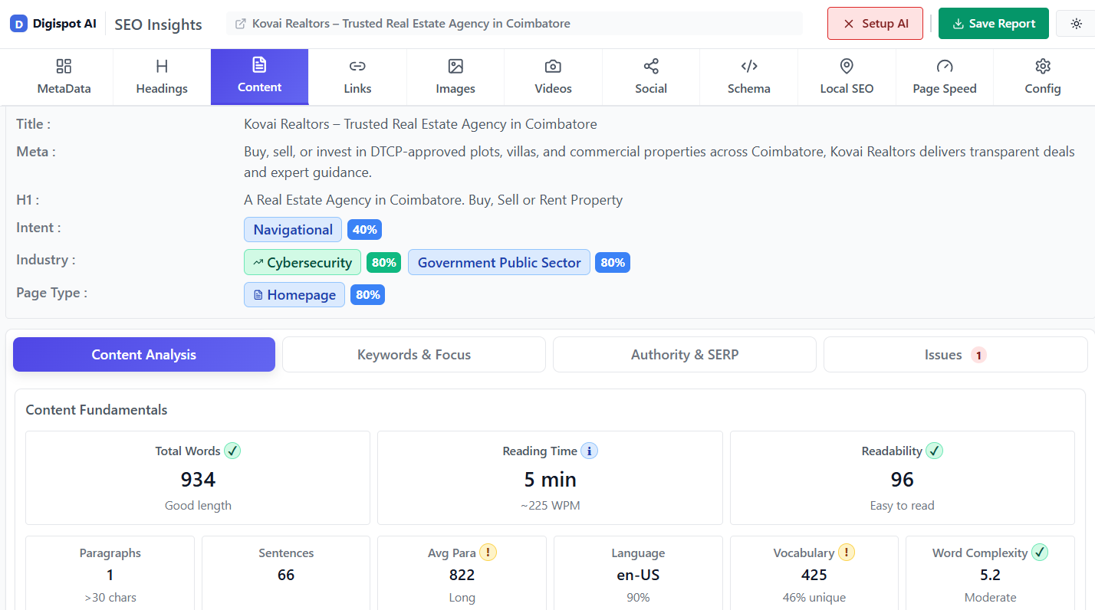Click the Issues count badge

pos(978,355)
